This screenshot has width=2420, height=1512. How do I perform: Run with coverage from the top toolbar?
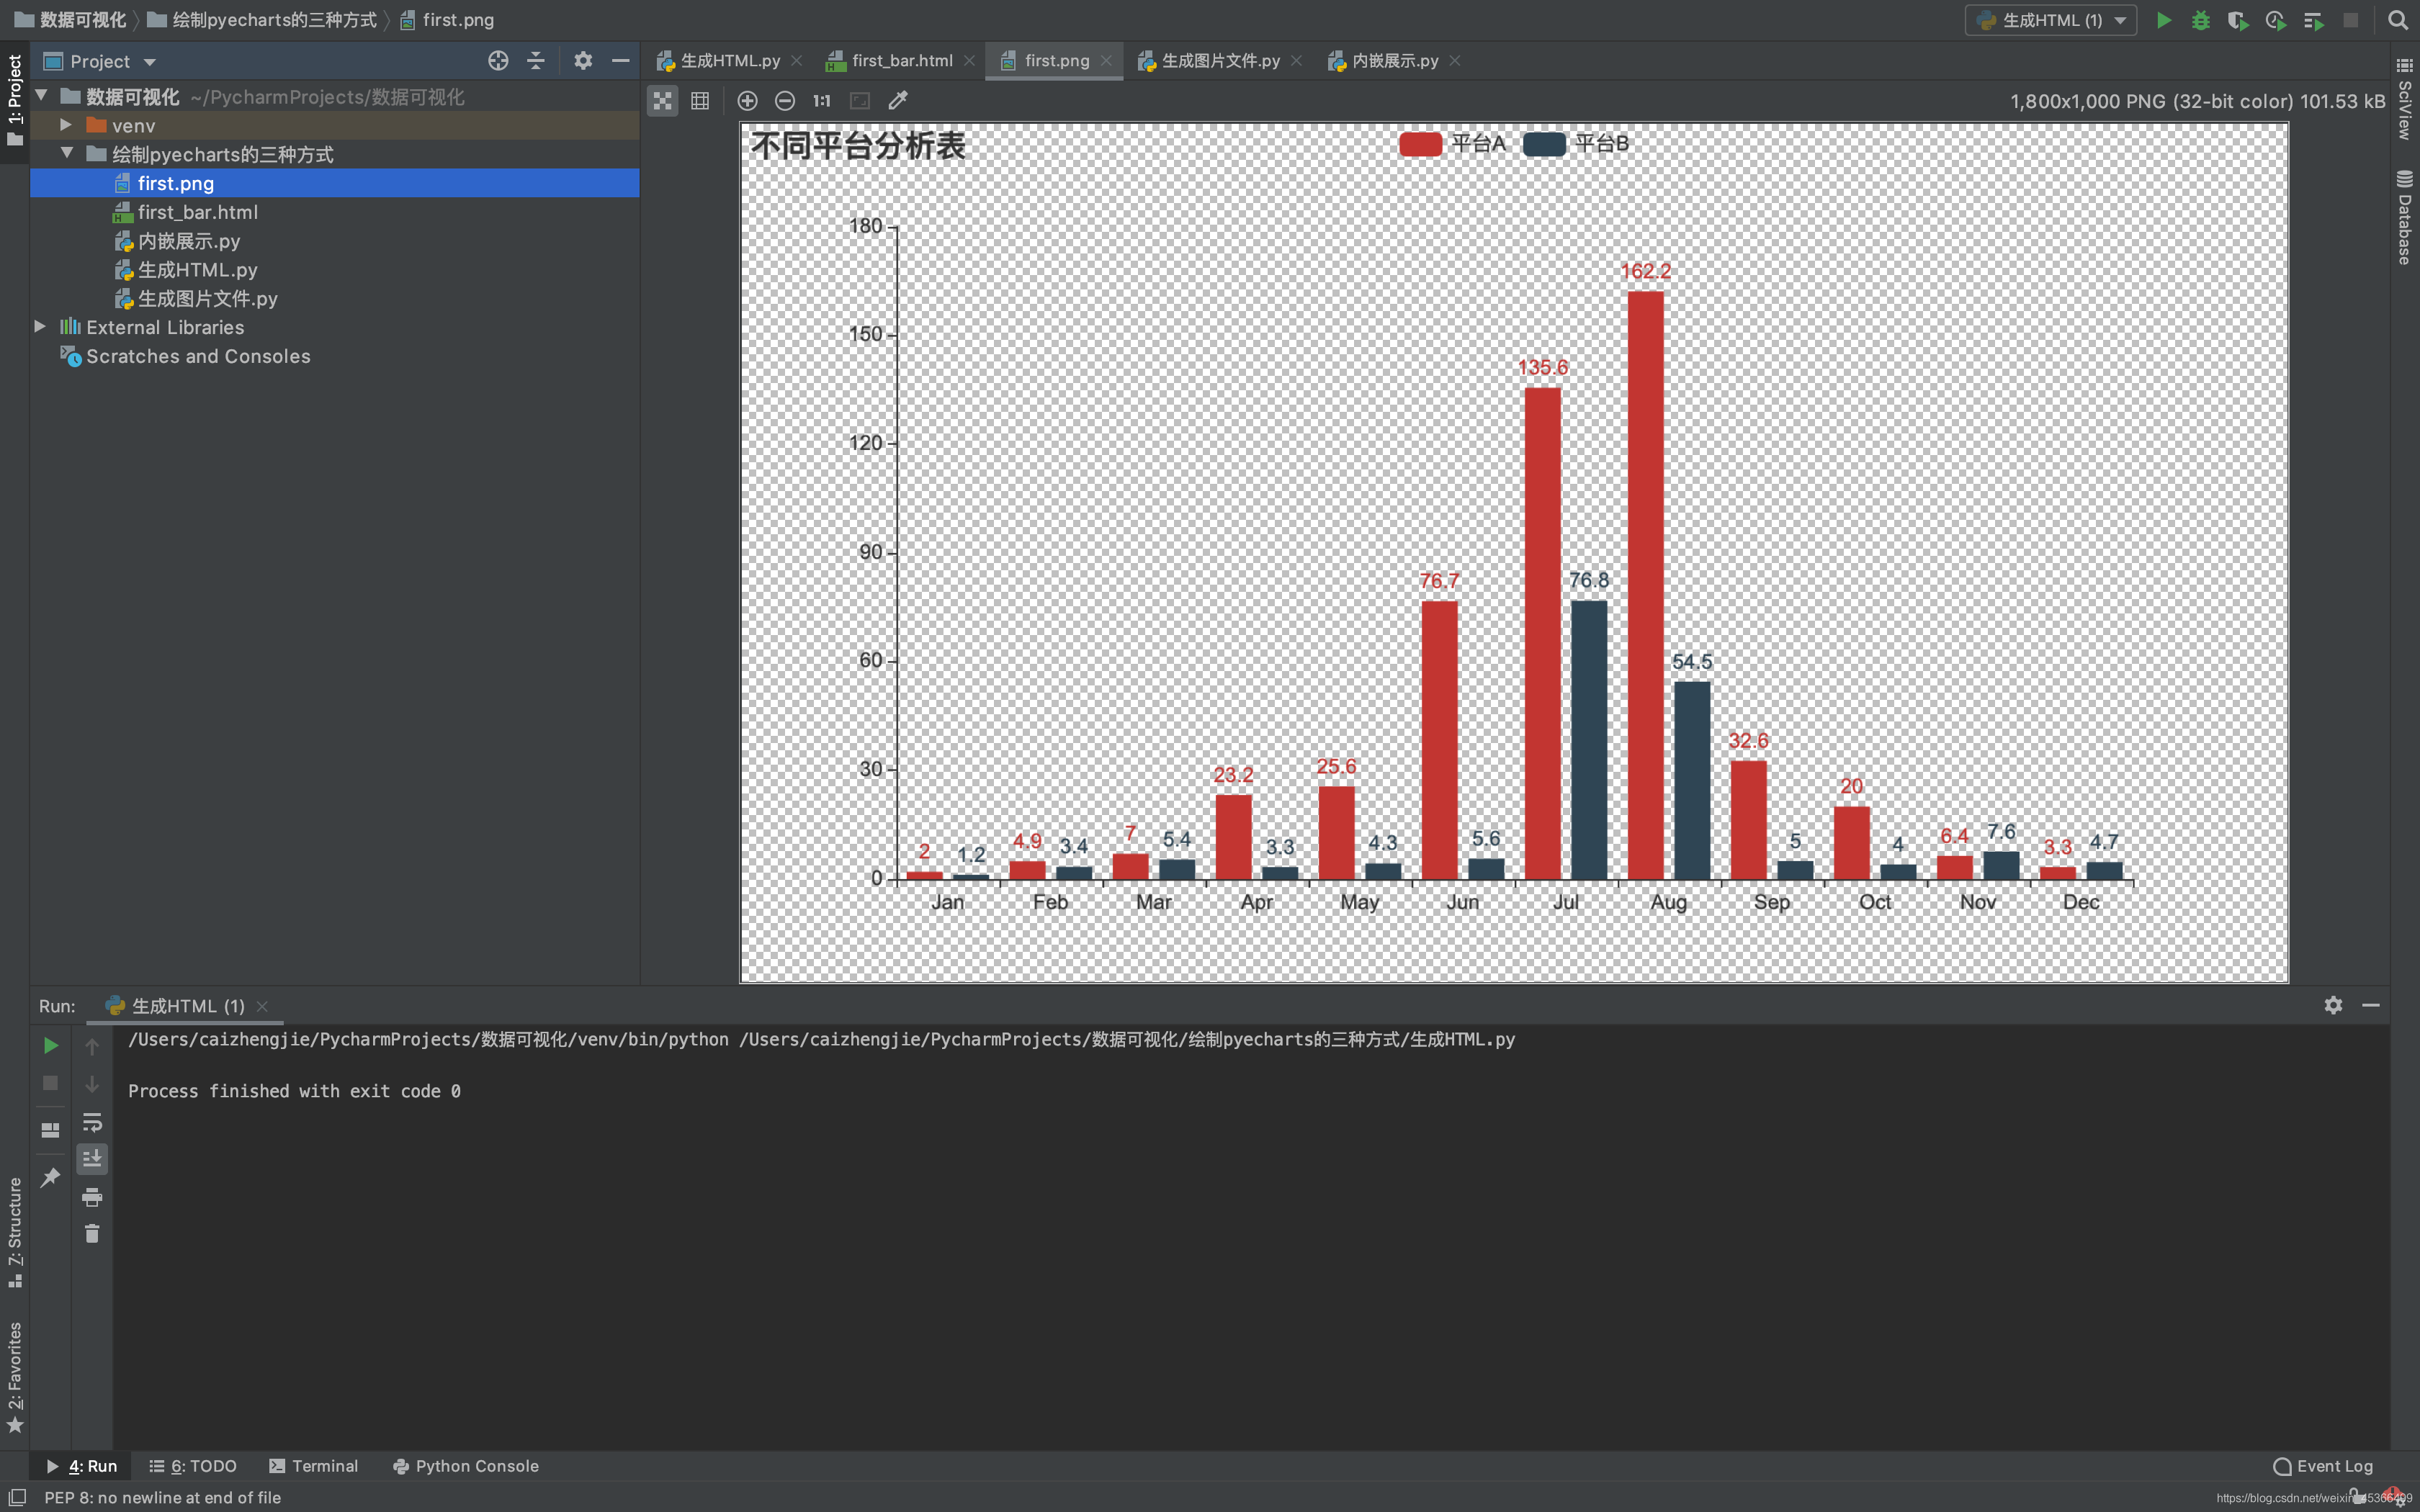[2238, 20]
